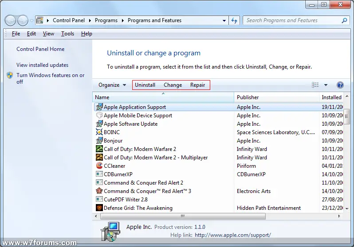This screenshot has height=247, width=354.
Task: Click the change view icon
Action: pos(315,85)
